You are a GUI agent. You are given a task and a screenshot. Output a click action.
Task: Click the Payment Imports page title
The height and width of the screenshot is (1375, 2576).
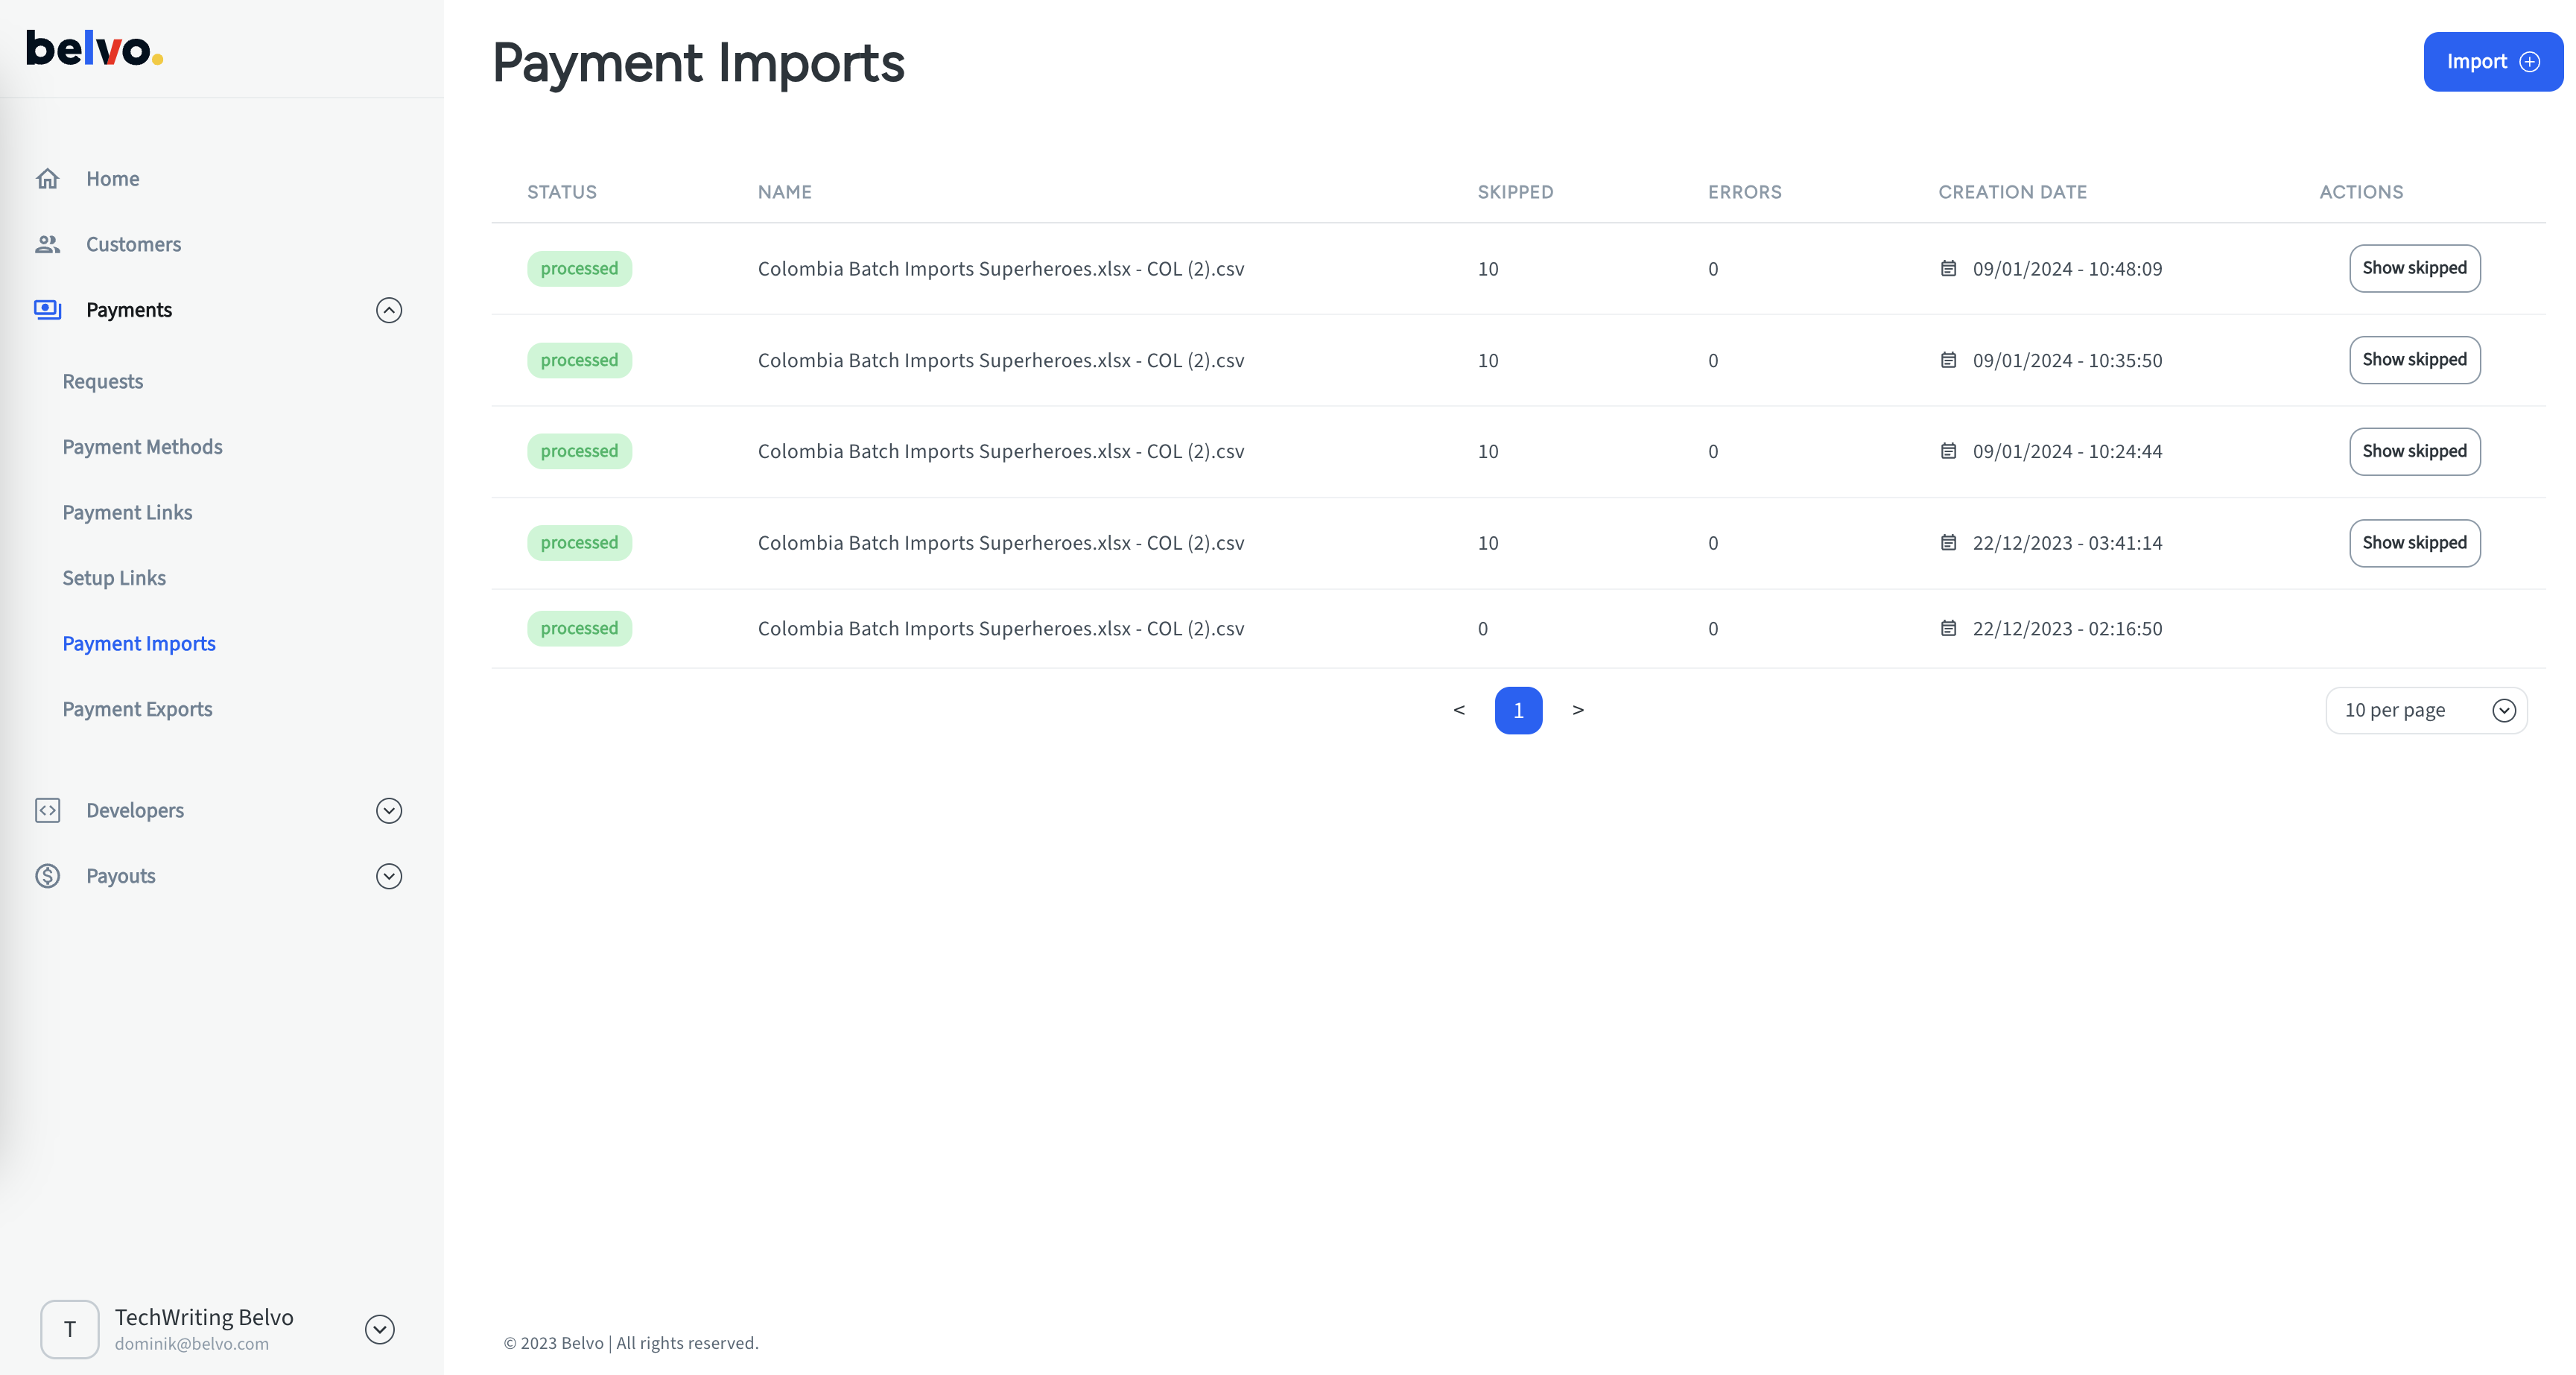[x=699, y=63]
